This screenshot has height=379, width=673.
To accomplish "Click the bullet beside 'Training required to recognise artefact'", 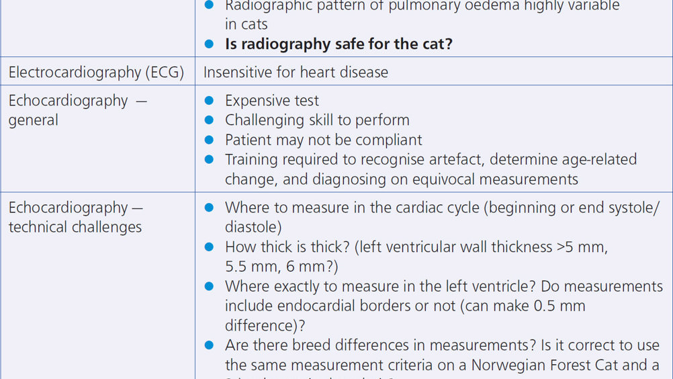I will click(x=209, y=159).
